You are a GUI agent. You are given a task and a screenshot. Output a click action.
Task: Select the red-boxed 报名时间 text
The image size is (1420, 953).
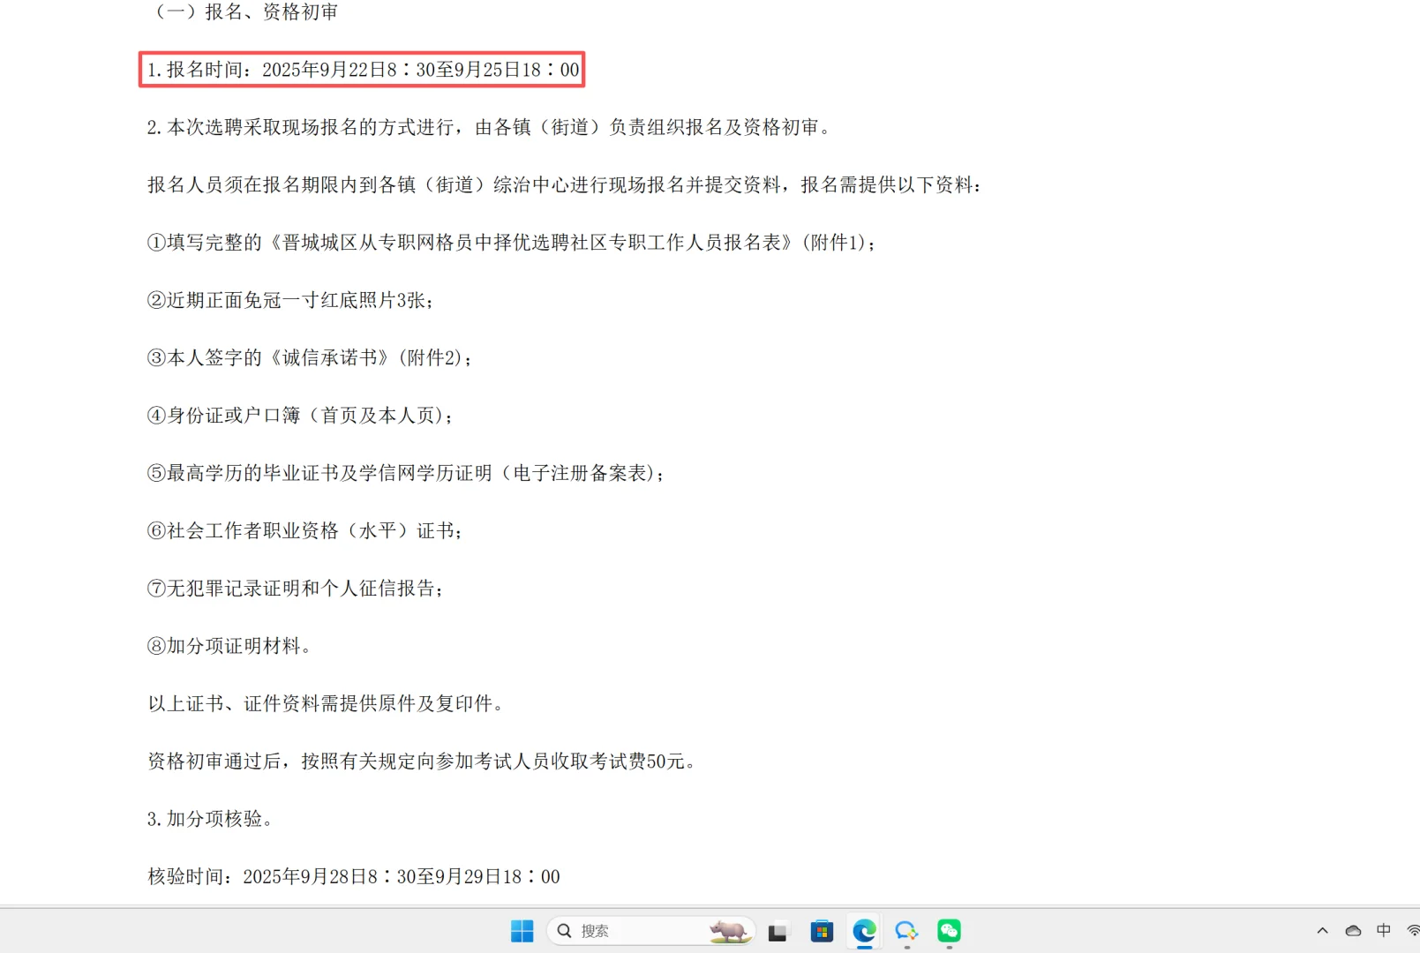tap(362, 69)
